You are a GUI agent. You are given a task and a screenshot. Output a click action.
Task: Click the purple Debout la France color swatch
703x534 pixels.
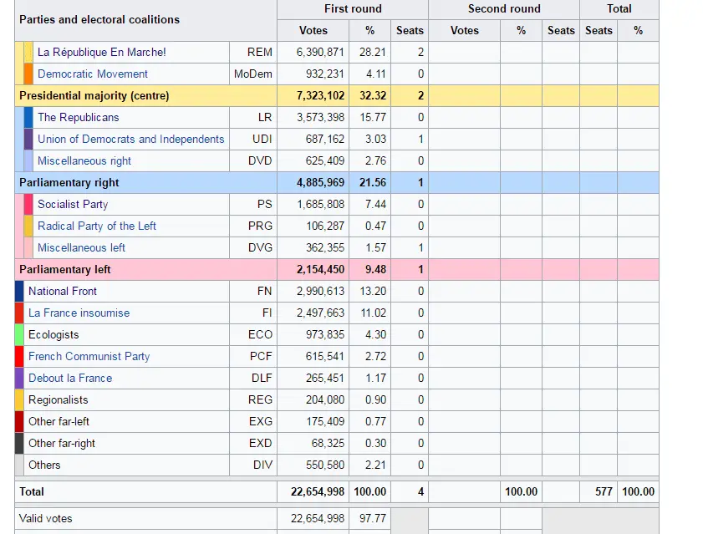[x=19, y=378]
